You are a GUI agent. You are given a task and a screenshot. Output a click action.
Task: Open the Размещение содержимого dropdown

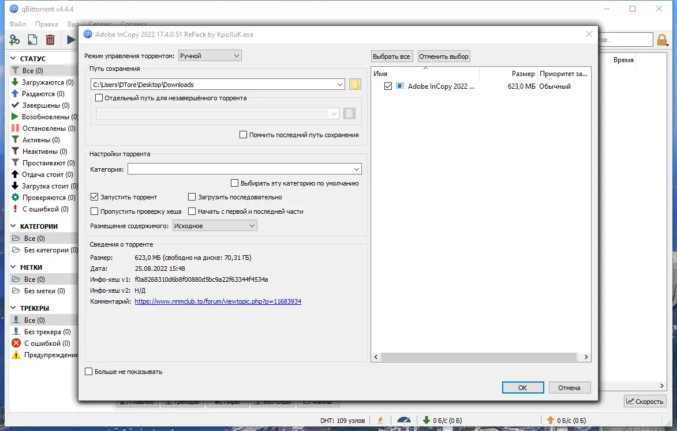[215, 226]
